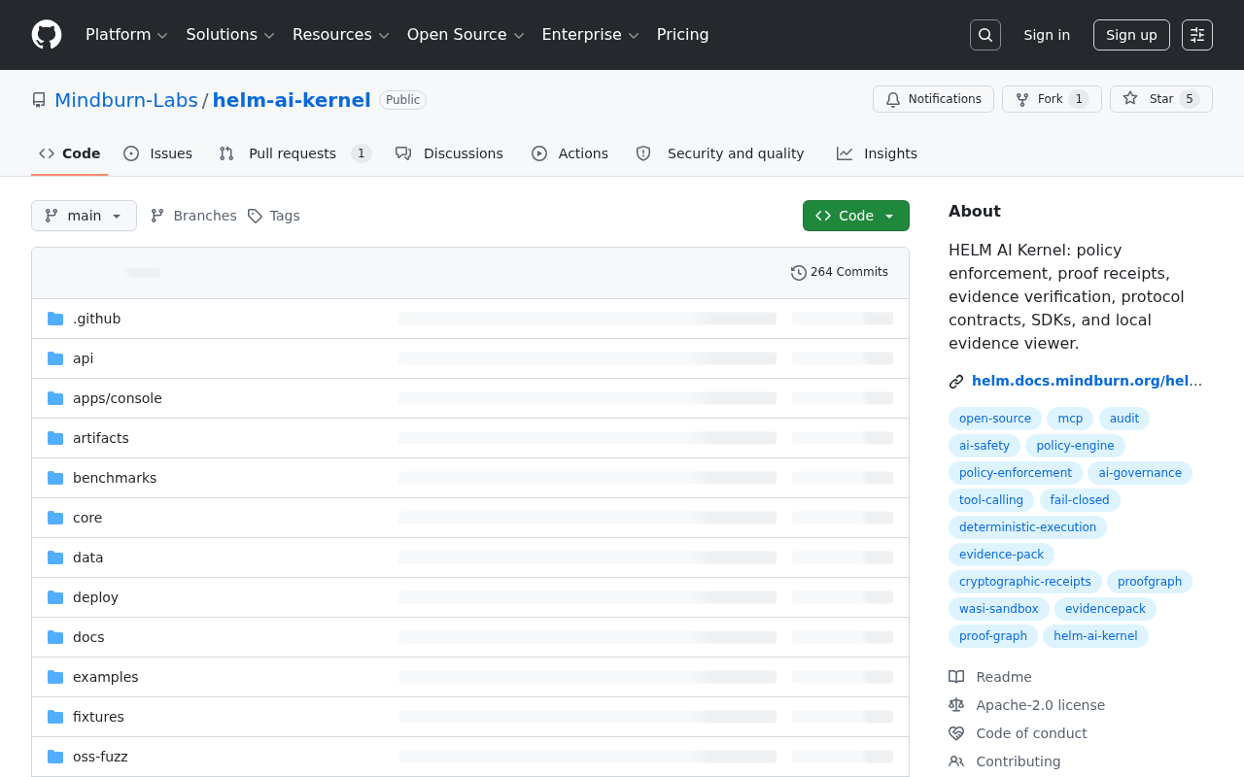Open appearance settings icon next to Sign up
The width and height of the screenshot is (1244, 777).
coord(1197,35)
